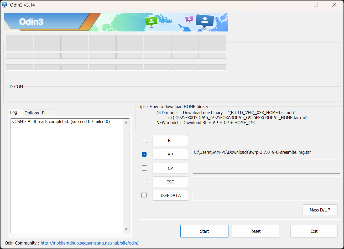This screenshot has height=249, width=344.
Task: Click the purple download icon in banner
Action: [x=189, y=19]
